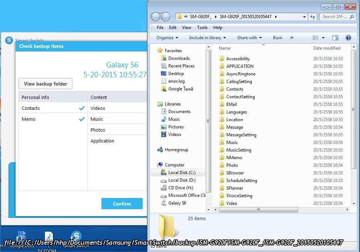This screenshot has width=360, height=252.
Task: Click the Explorer address bar path
Action: coord(242,17)
